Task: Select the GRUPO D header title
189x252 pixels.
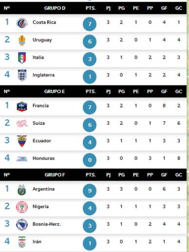Action: (x=55, y=8)
